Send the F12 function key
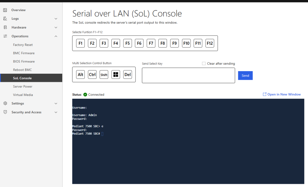 pyautogui.click(x=210, y=43)
